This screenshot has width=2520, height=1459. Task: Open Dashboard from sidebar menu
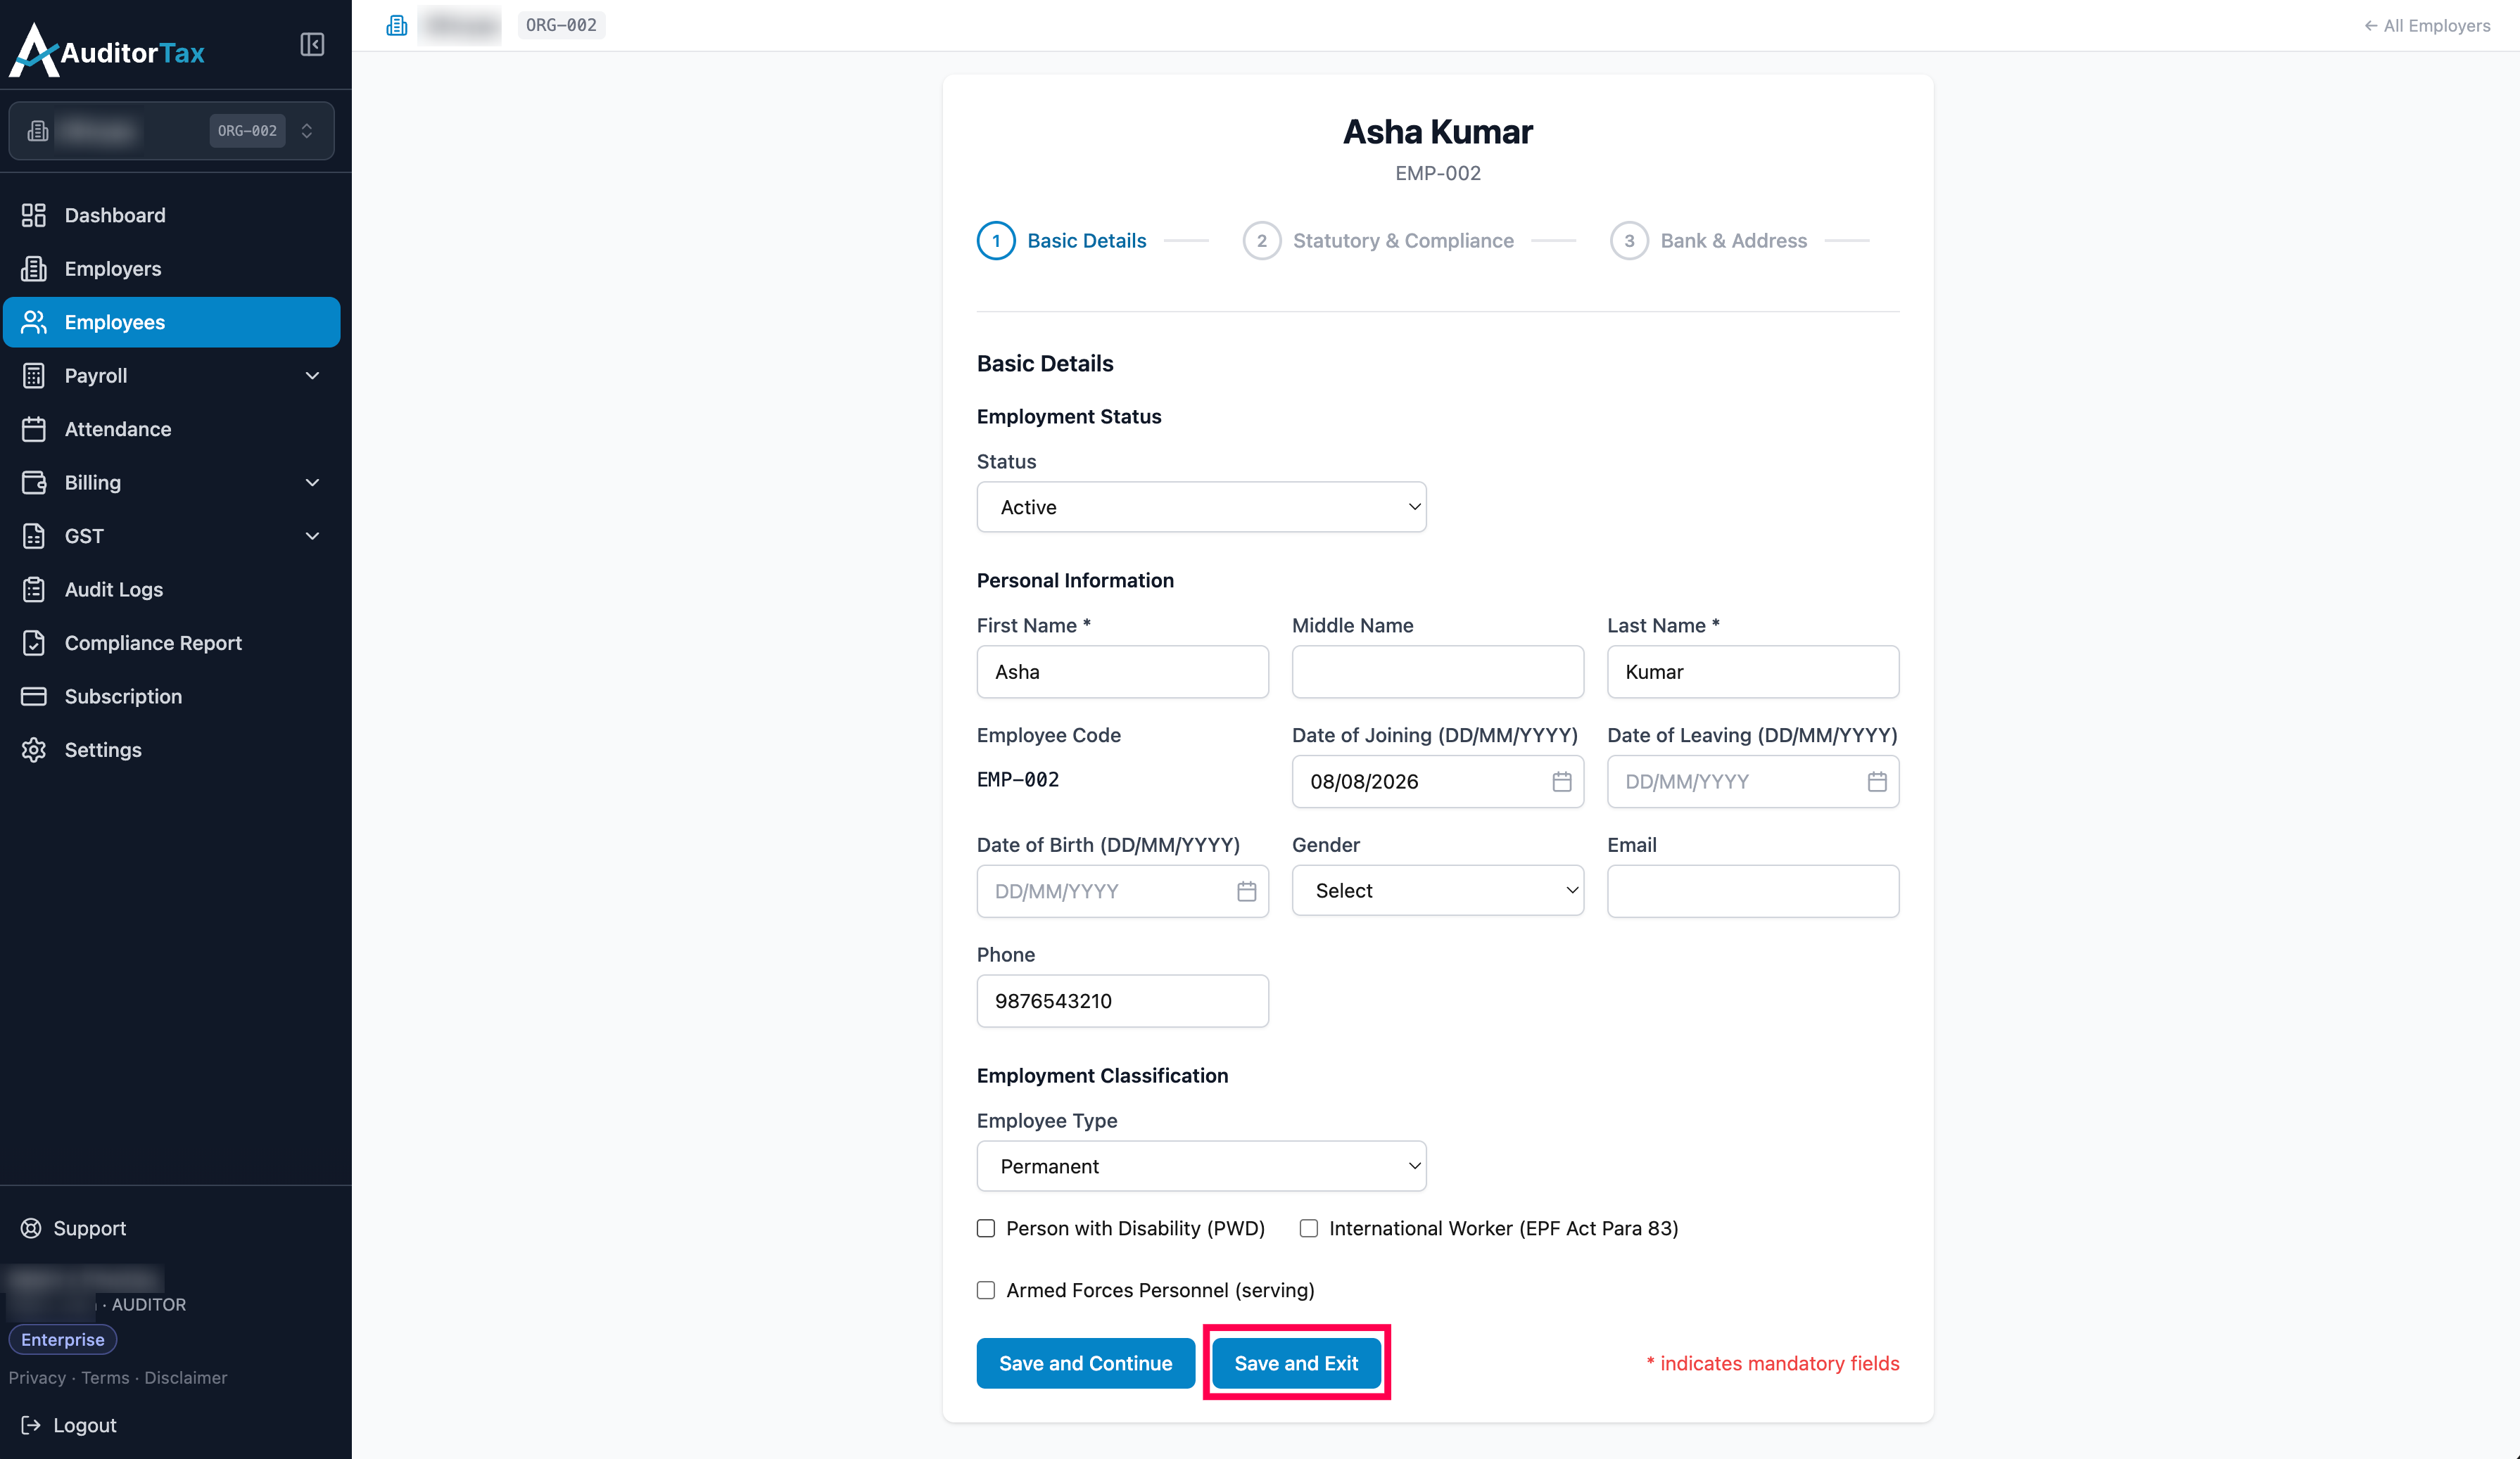pos(172,215)
